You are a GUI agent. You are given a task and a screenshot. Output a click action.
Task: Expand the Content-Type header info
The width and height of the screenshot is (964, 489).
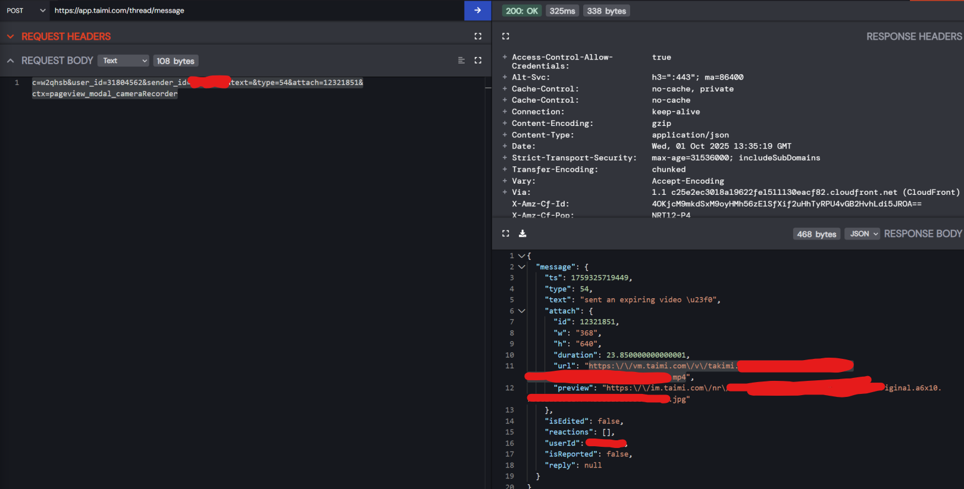click(505, 135)
